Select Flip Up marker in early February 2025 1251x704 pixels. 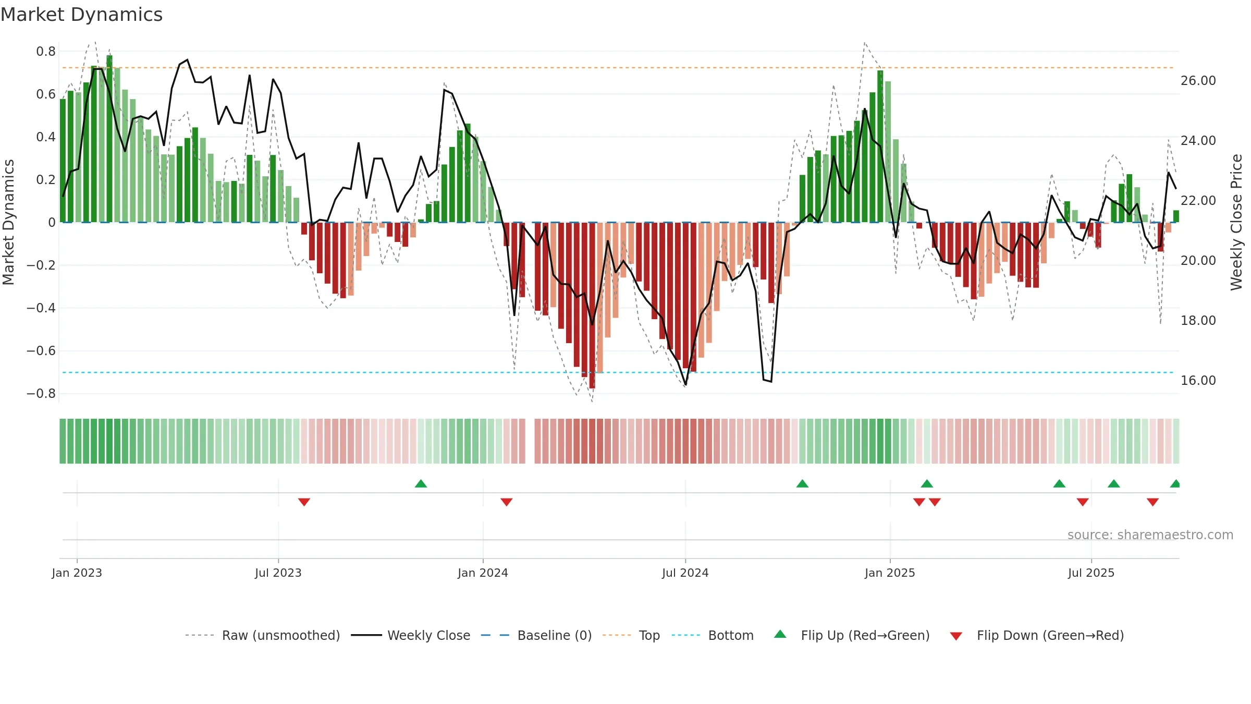click(x=927, y=483)
